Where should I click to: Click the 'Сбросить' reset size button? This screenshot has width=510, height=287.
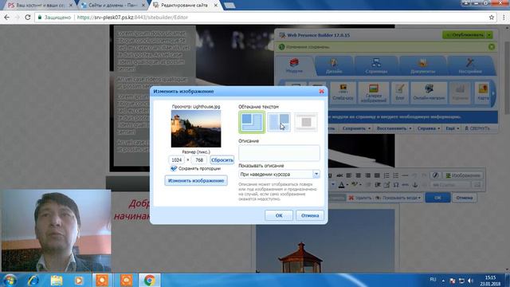point(222,160)
